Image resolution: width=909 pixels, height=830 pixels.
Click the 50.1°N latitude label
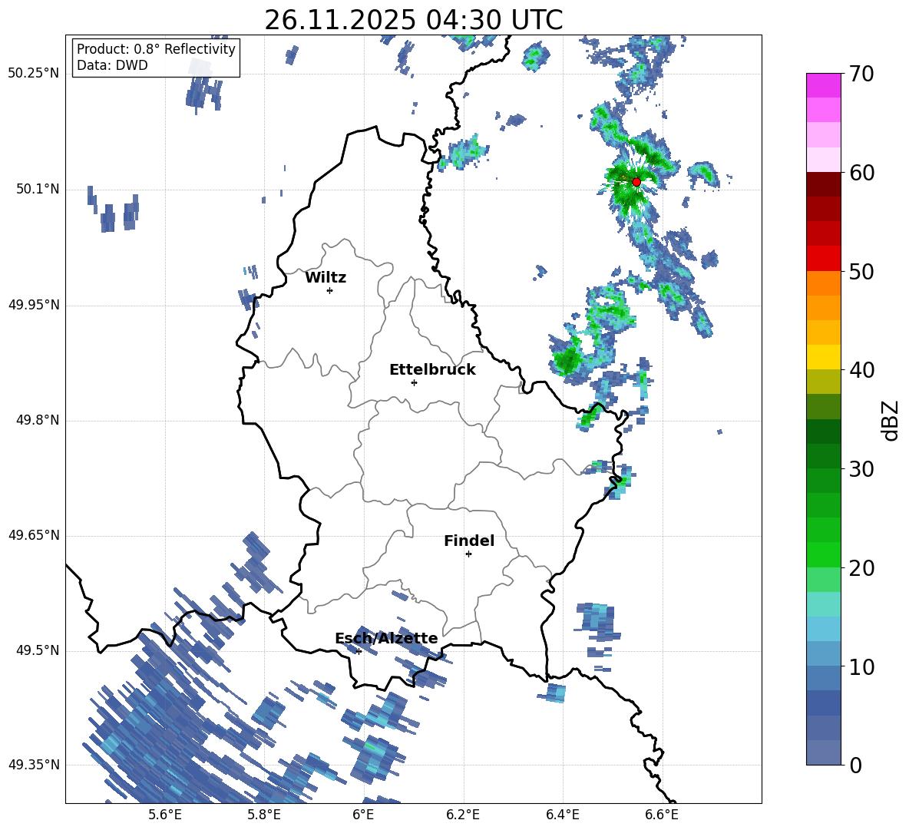tap(38, 190)
